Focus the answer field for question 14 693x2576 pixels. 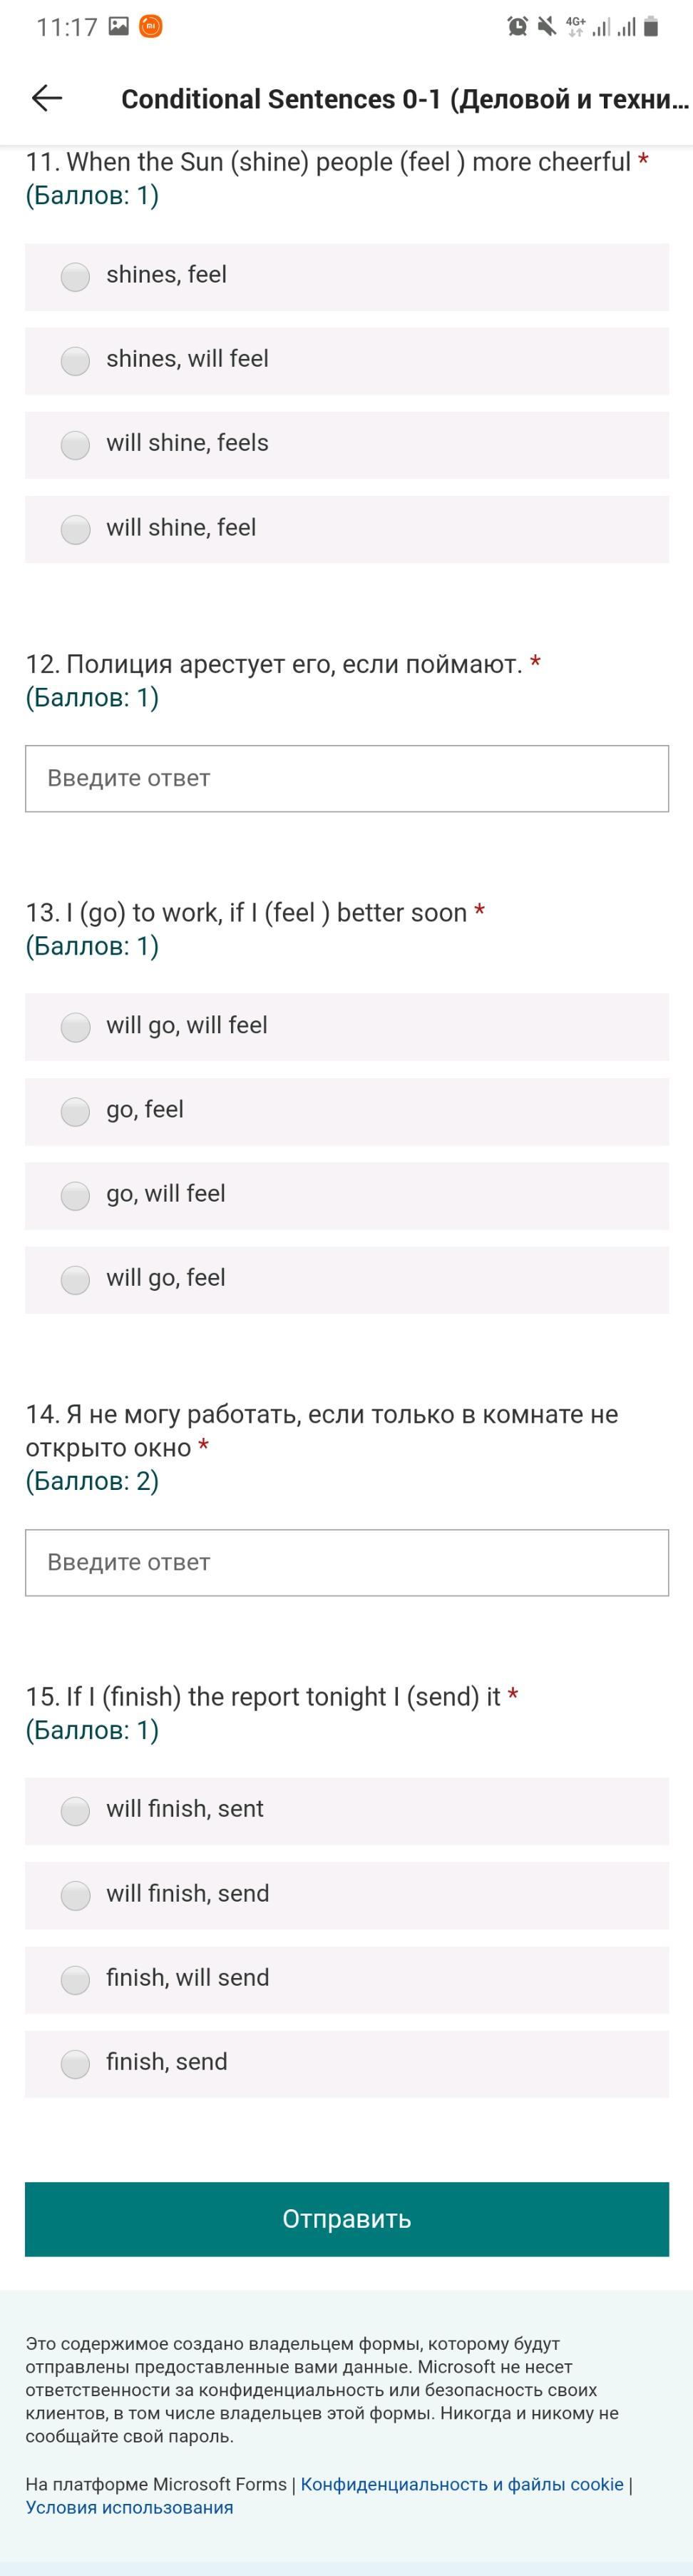[x=346, y=1562]
